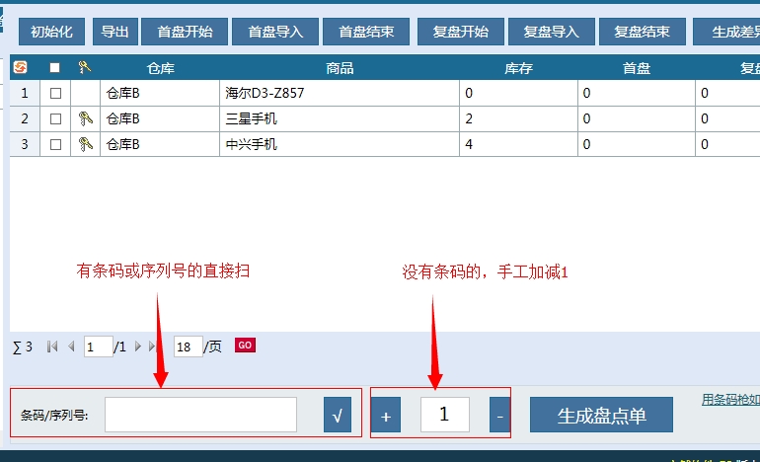Select the 中兴手机 product cell

tap(340, 144)
